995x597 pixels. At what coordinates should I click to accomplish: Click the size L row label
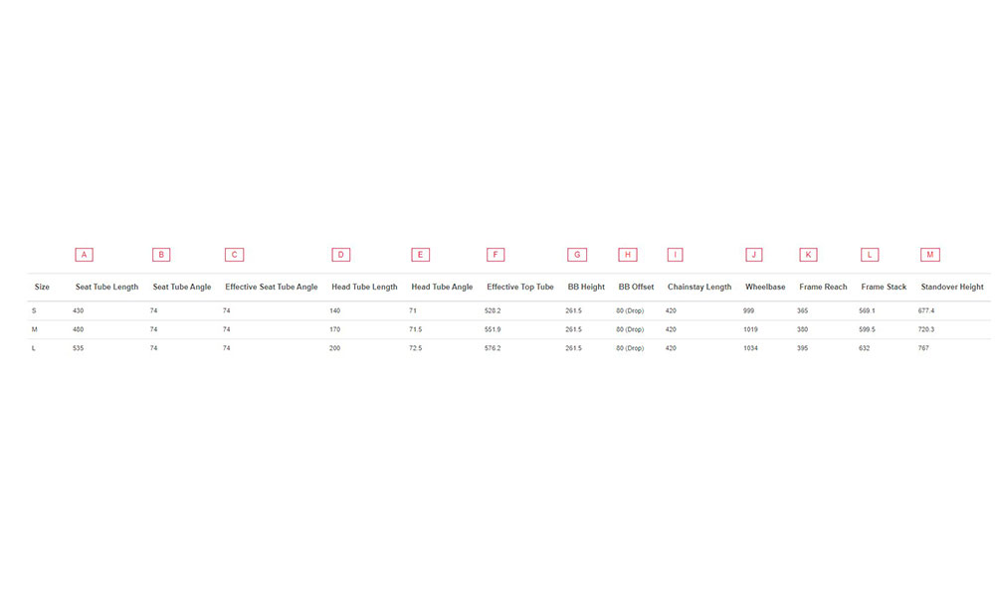tap(34, 348)
